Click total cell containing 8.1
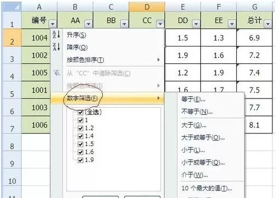This screenshot has height=198, width=279. point(258,125)
